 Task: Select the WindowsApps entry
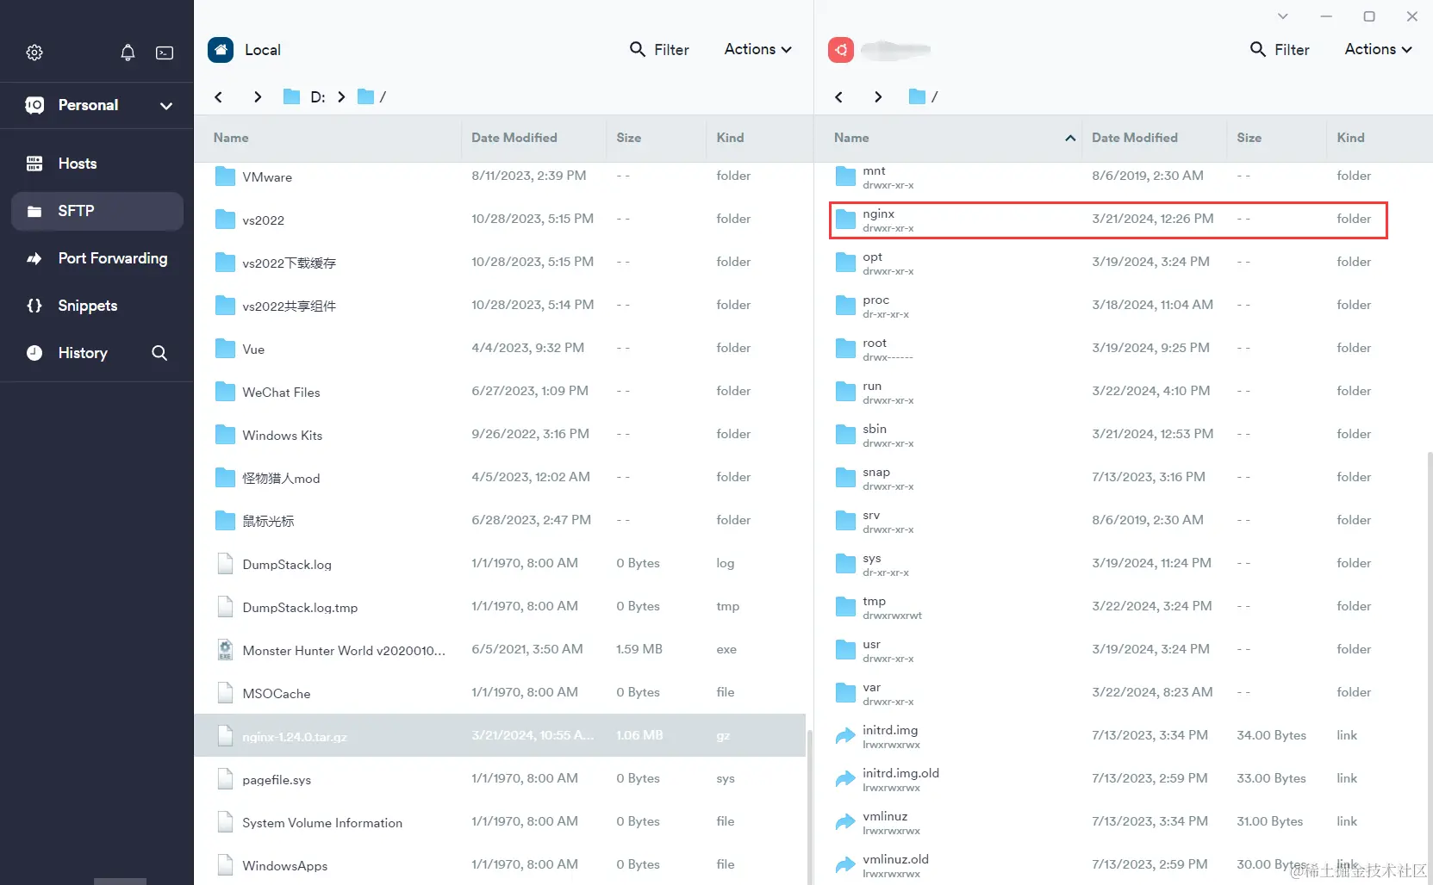pos(500,864)
